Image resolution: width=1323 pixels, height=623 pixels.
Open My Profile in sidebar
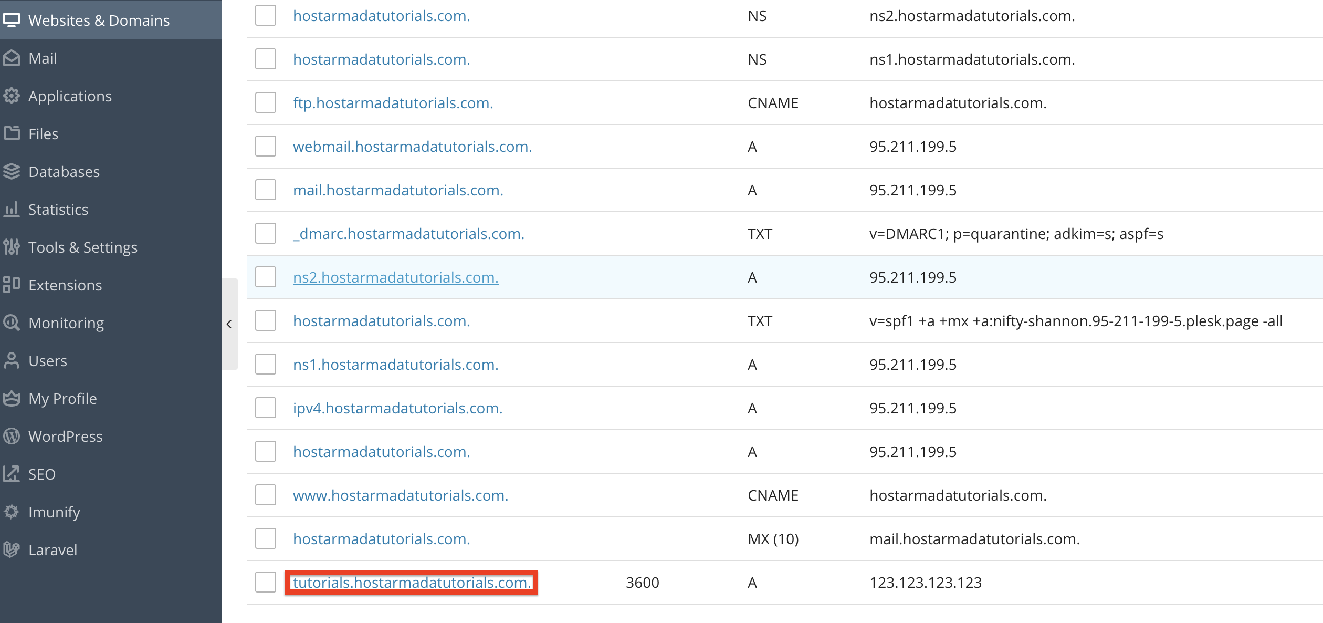point(62,399)
